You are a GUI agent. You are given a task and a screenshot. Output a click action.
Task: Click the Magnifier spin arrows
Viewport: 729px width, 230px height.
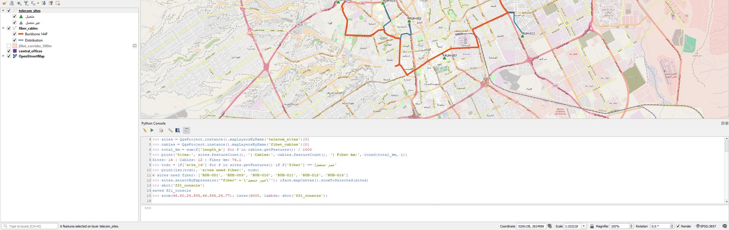pyautogui.click(x=631, y=226)
